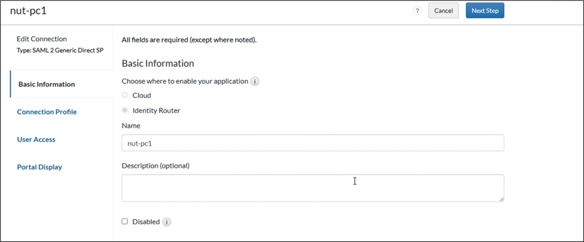Click the SAML 2 Generic Direct SP type text
The width and height of the screenshot is (584, 242).
click(x=60, y=50)
